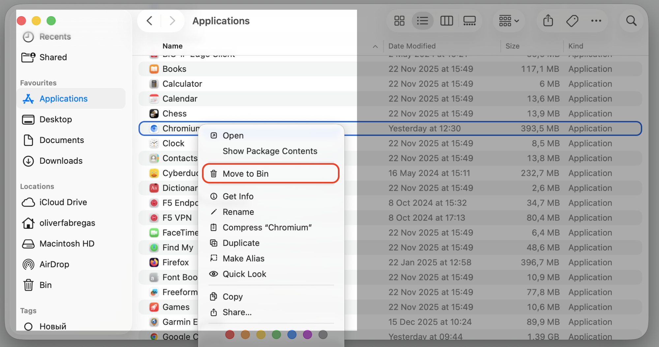Apply the purple tag color
659x347 pixels.
[x=307, y=335]
